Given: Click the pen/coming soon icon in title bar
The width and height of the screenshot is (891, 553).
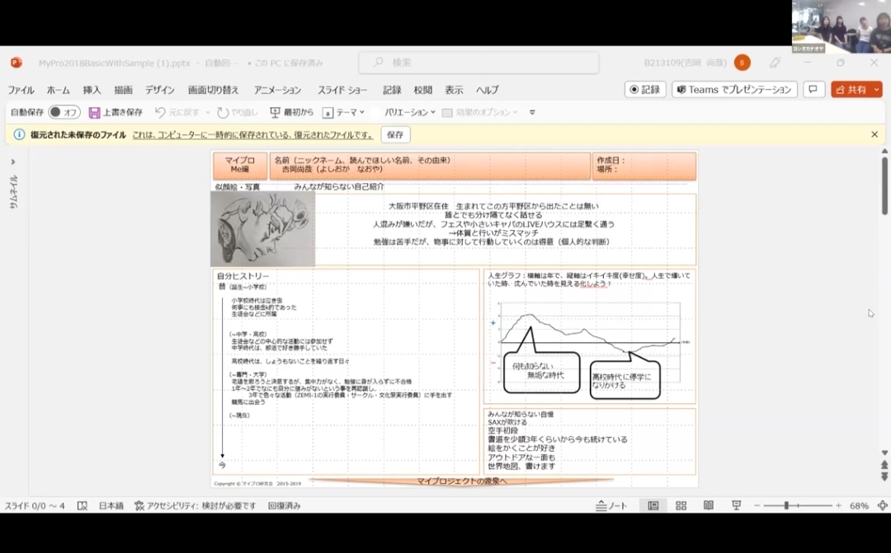Looking at the screenshot, I should (x=775, y=63).
